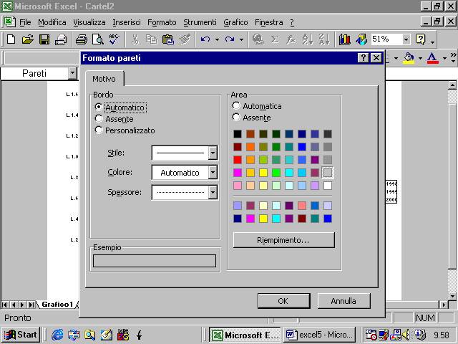
Task: Open the Paste Function fx icon
Action: (291, 39)
